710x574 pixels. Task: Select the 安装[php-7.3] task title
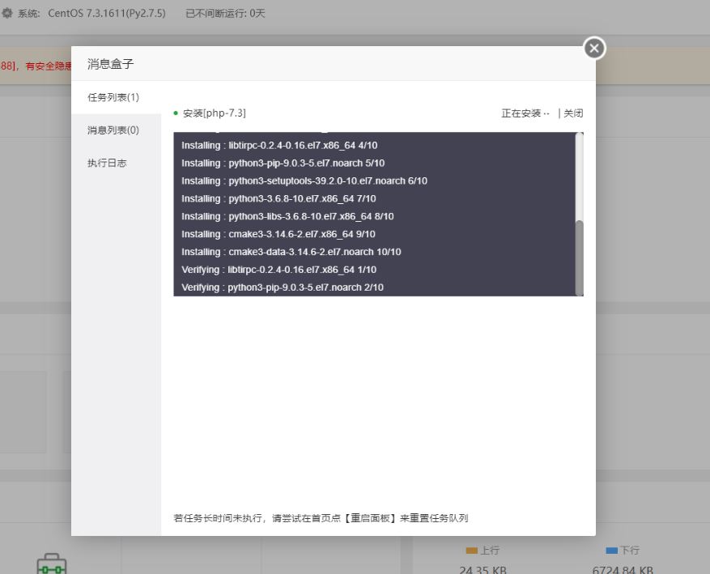tap(214, 113)
